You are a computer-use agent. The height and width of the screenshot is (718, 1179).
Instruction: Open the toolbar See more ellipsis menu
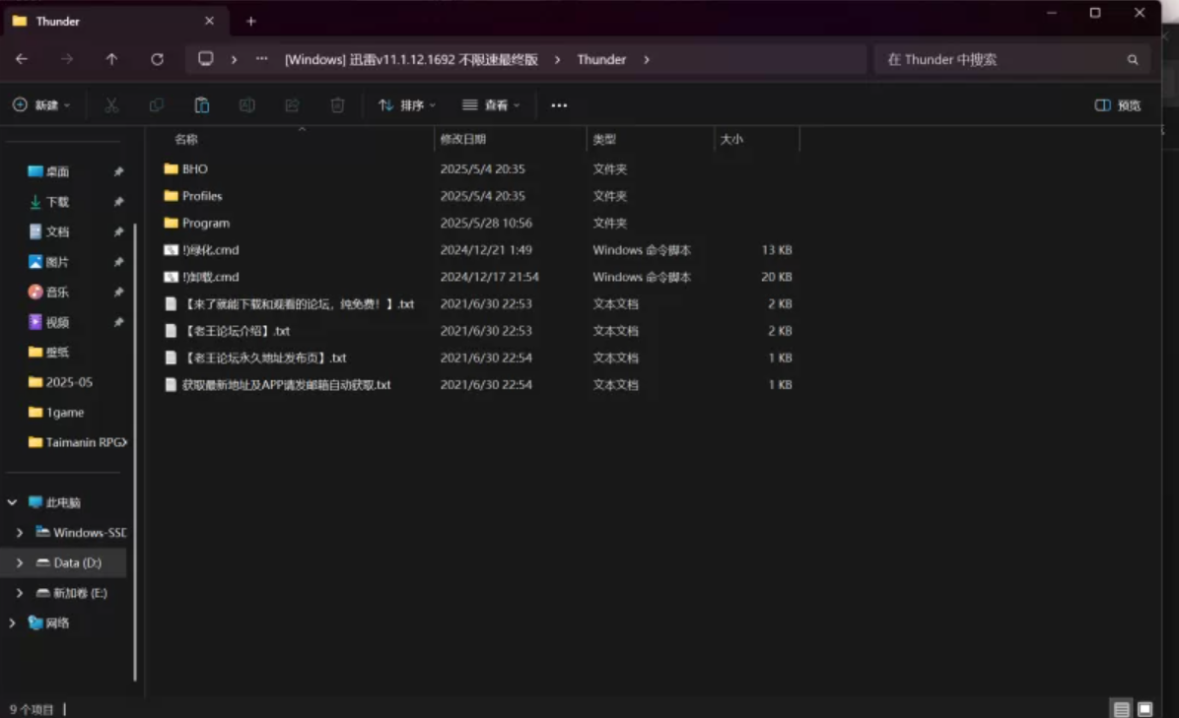[x=559, y=105]
